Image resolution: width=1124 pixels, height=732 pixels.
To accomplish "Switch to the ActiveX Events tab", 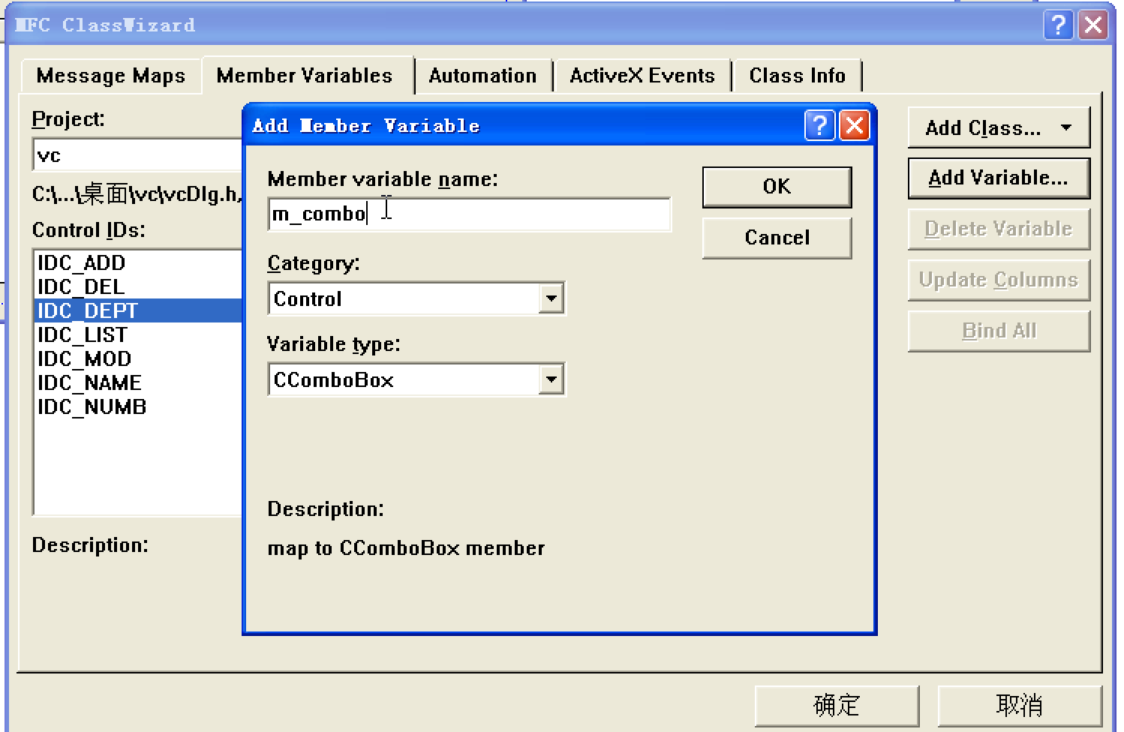I will 642,75.
